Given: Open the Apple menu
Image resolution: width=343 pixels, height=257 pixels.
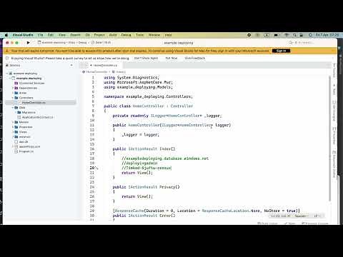Looking at the screenshot, I should pos(6,35).
